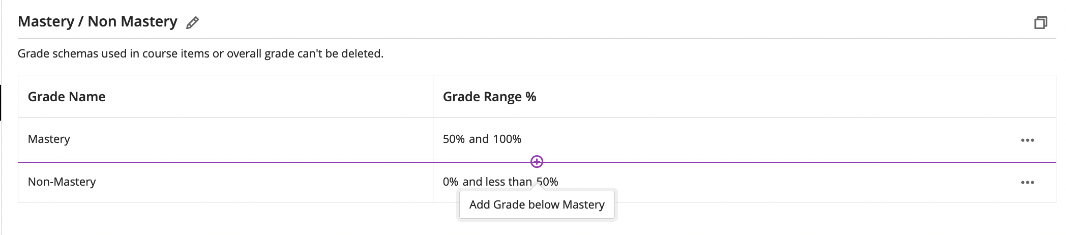The height and width of the screenshot is (235, 1066).
Task: Click the 50% lower bound in Mastery row
Action: pyautogui.click(x=454, y=139)
